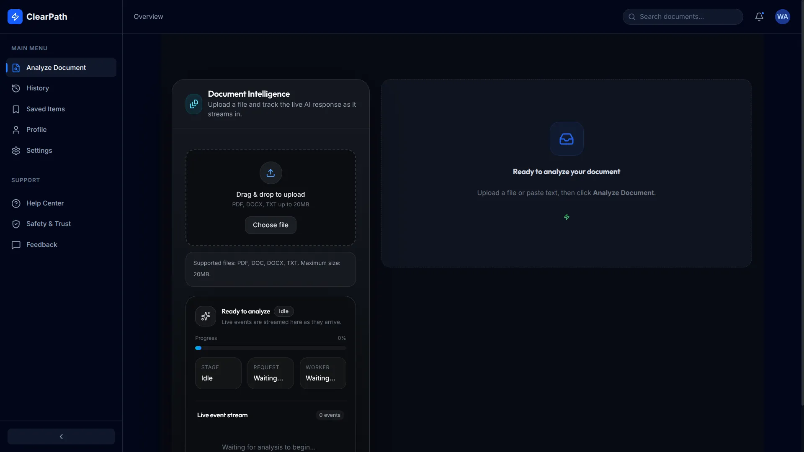Image resolution: width=804 pixels, height=452 pixels.
Task: Click the Document Intelligence header icon
Action: click(x=194, y=104)
